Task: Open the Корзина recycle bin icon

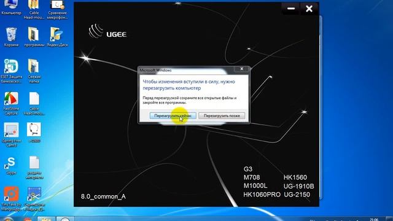Action: [x=11, y=37]
